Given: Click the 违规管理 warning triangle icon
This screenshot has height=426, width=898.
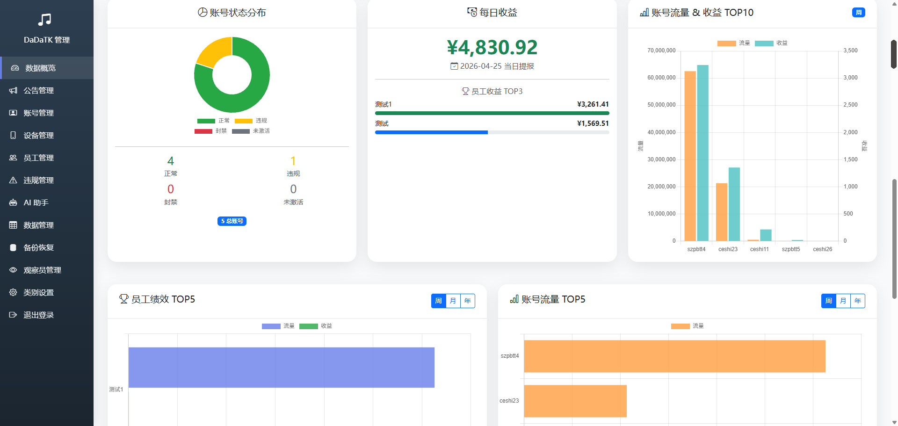Looking at the screenshot, I should [x=13, y=180].
